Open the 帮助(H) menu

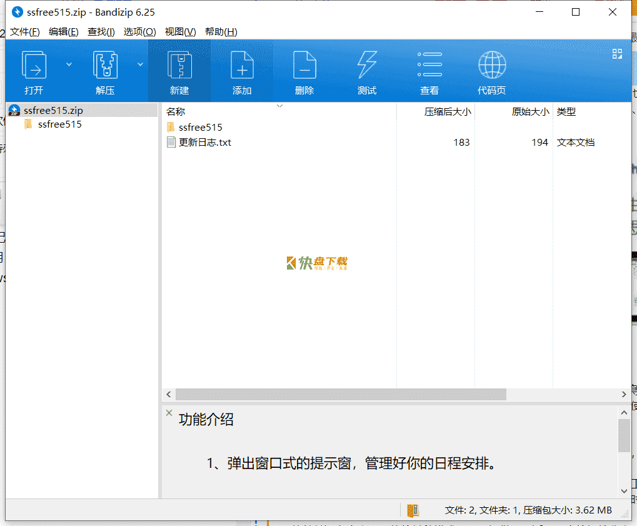221,32
